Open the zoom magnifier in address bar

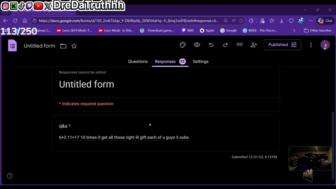point(226,21)
